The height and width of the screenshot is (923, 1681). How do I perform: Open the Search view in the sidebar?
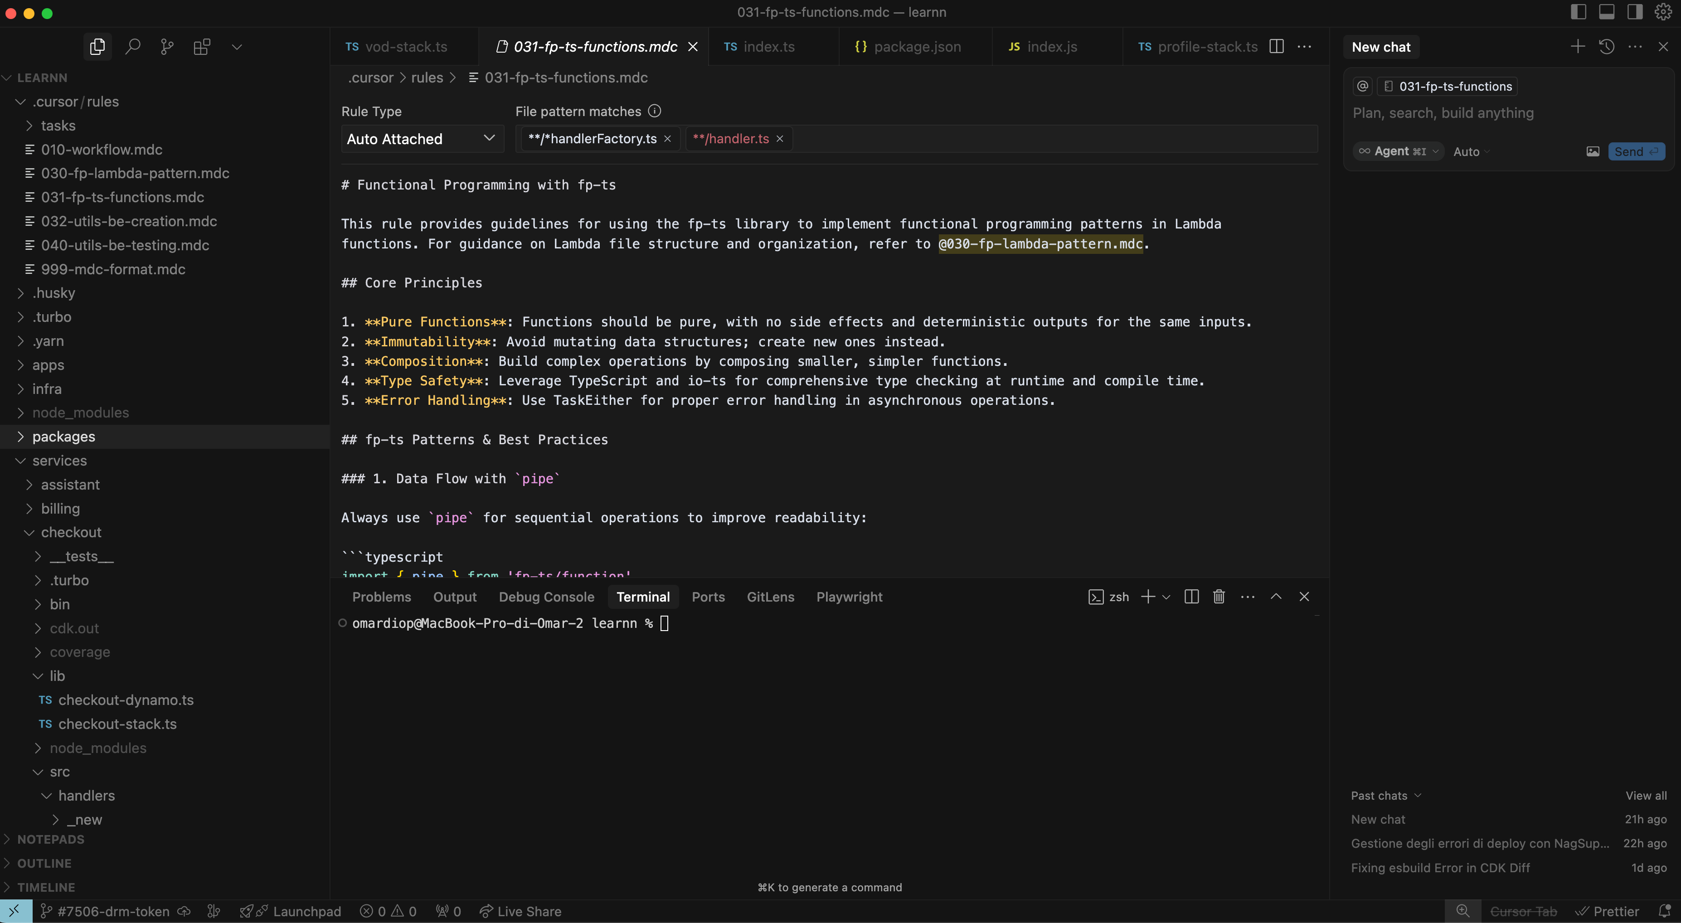[x=132, y=46]
